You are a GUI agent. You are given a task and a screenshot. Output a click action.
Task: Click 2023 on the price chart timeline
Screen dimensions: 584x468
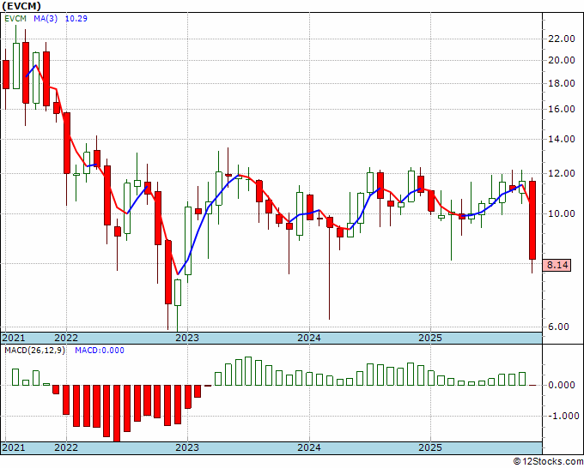click(187, 338)
